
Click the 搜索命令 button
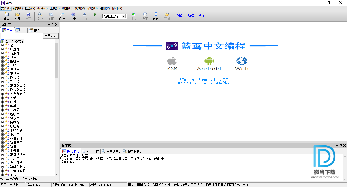[50, 36]
